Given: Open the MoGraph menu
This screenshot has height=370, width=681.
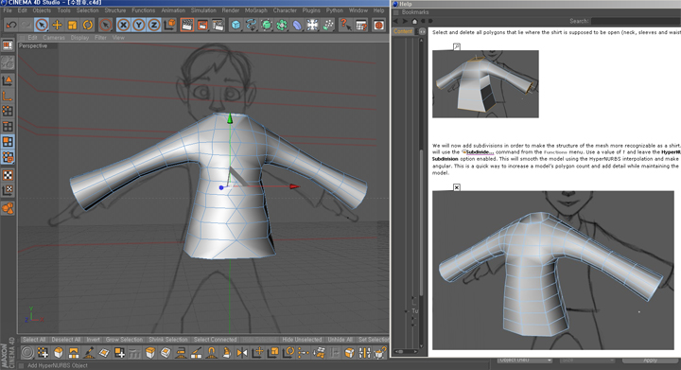Looking at the screenshot, I should tap(255, 10).
